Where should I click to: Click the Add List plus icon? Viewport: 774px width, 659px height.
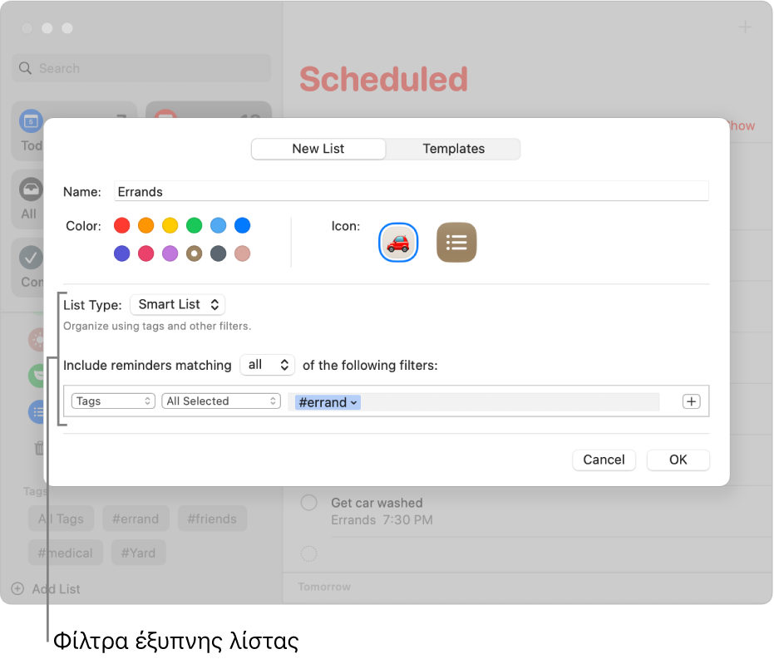[x=17, y=588]
